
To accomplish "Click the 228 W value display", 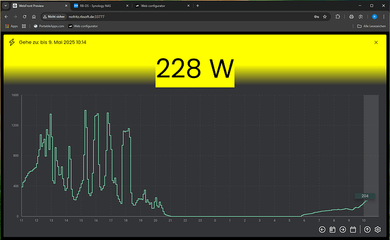I will click(x=195, y=69).
